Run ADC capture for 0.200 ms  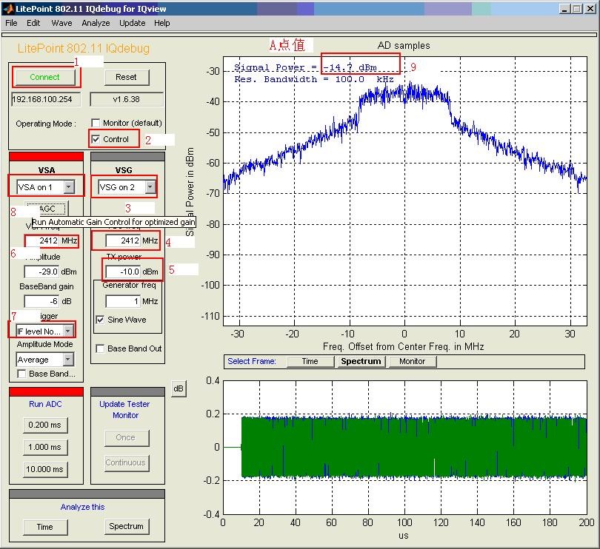pos(44,425)
